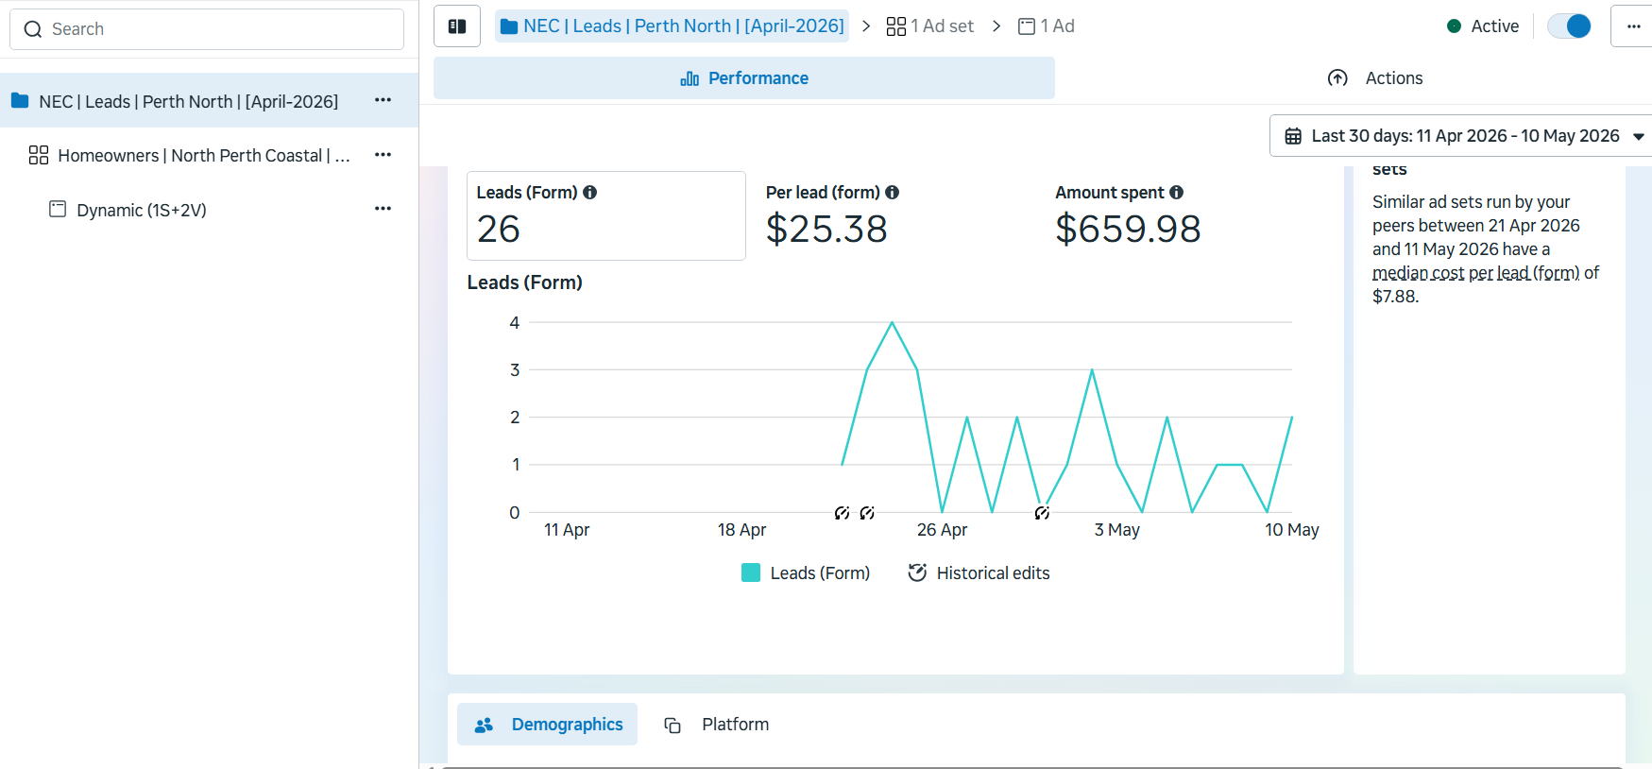This screenshot has height=769, width=1652.
Task: Open more options for Homeowners ad set
Action: click(x=383, y=155)
